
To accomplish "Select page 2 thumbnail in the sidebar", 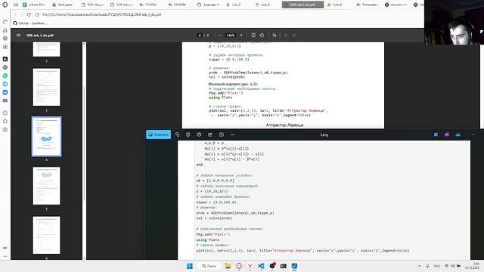I will coord(47,50).
